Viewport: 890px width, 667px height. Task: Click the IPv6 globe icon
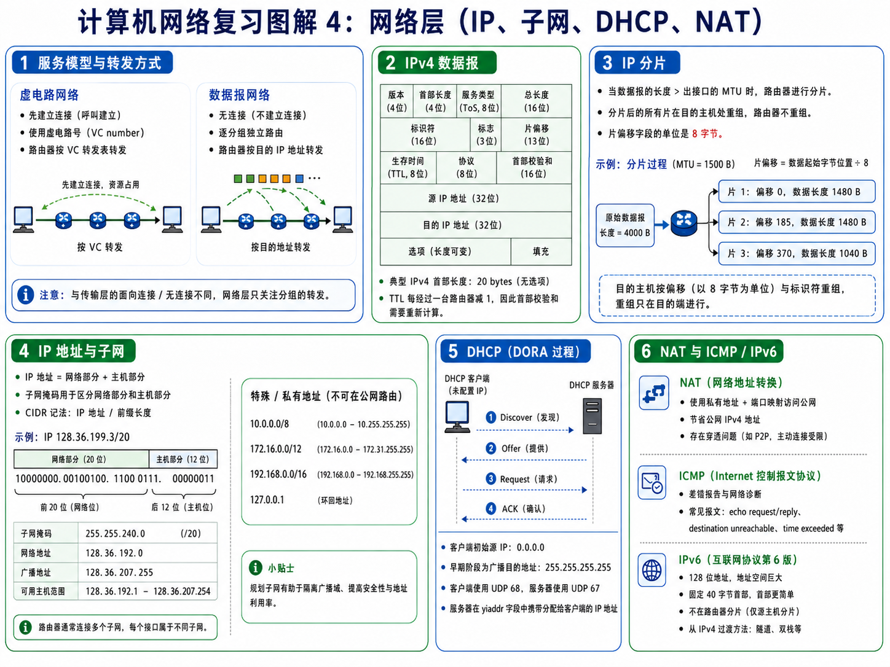652,570
